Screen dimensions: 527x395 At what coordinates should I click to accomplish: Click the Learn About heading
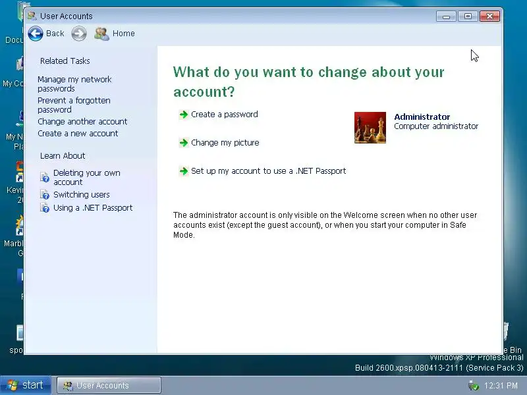point(63,156)
